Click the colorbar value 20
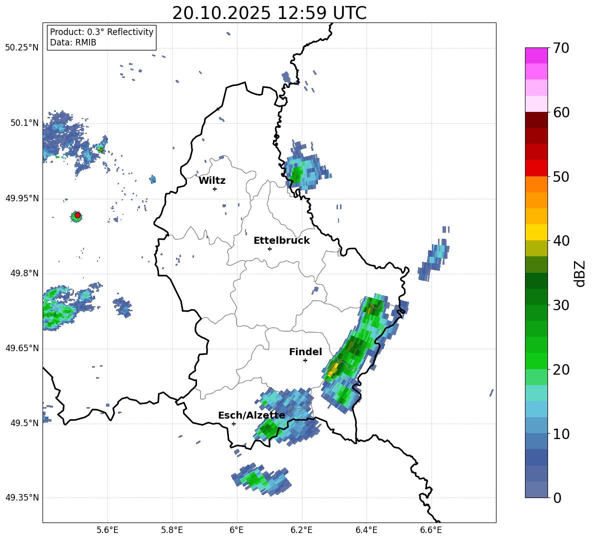The image size is (592, 540). (561, 369)
